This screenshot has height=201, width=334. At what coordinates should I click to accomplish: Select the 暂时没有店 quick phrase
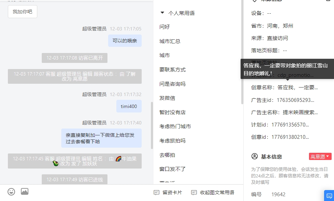[x=172, y=112]
